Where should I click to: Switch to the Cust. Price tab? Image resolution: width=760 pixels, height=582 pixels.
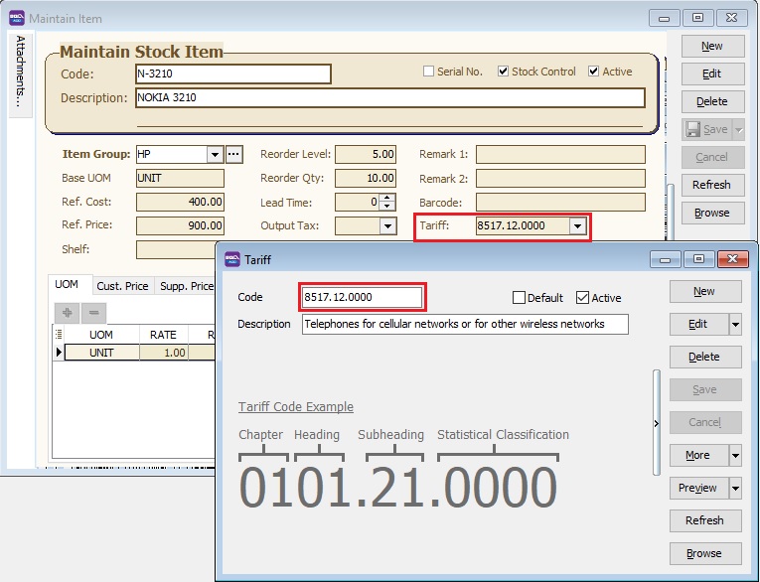click(x=123, y=286)
